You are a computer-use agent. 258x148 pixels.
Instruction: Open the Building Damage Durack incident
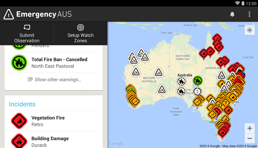coord(54,140)
